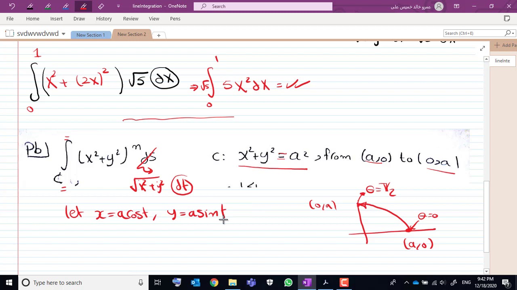Image resolution: width=517 pixels, height=290 pixels.
Task: Select the red pen in quick access toolbar
Action: click(83, 6)
